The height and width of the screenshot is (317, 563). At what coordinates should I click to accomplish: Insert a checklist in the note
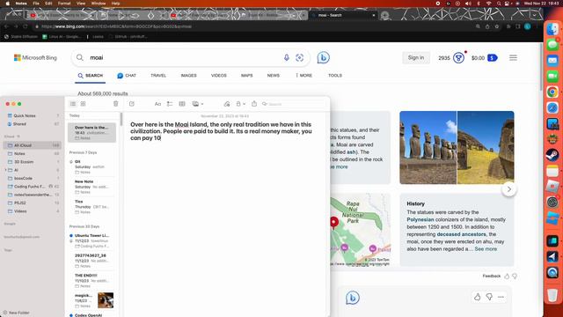point(170,104)
